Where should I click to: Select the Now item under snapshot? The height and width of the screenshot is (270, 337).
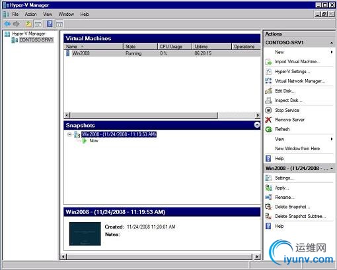(x=94, y=141)
